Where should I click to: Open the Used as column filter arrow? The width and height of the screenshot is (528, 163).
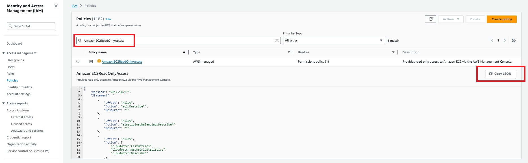click(x=393, y=52)
